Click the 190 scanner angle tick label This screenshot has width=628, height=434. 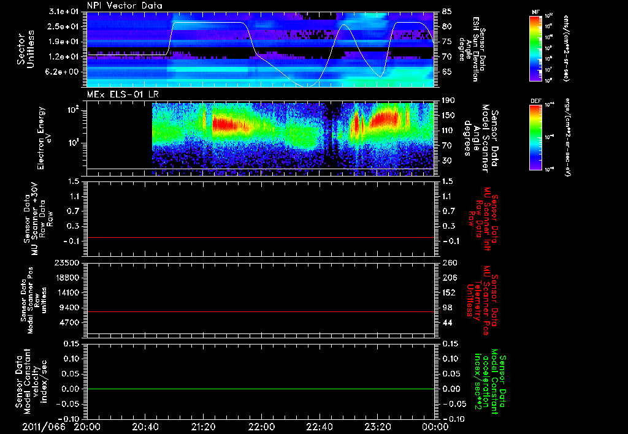coord(448,101)
